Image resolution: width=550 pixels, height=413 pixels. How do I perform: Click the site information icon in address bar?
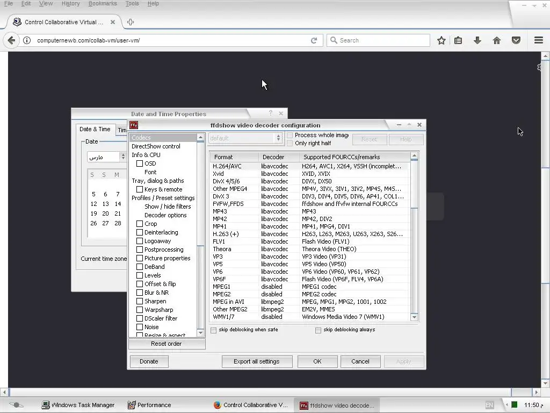click(27, 40)
